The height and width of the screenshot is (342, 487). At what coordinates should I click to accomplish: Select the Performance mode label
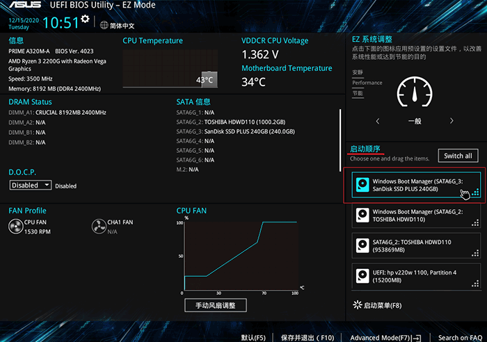coord(367,83)
